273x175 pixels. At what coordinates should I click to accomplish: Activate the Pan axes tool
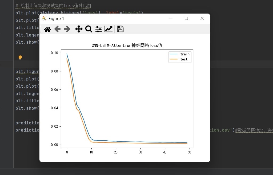click(79, 29)
